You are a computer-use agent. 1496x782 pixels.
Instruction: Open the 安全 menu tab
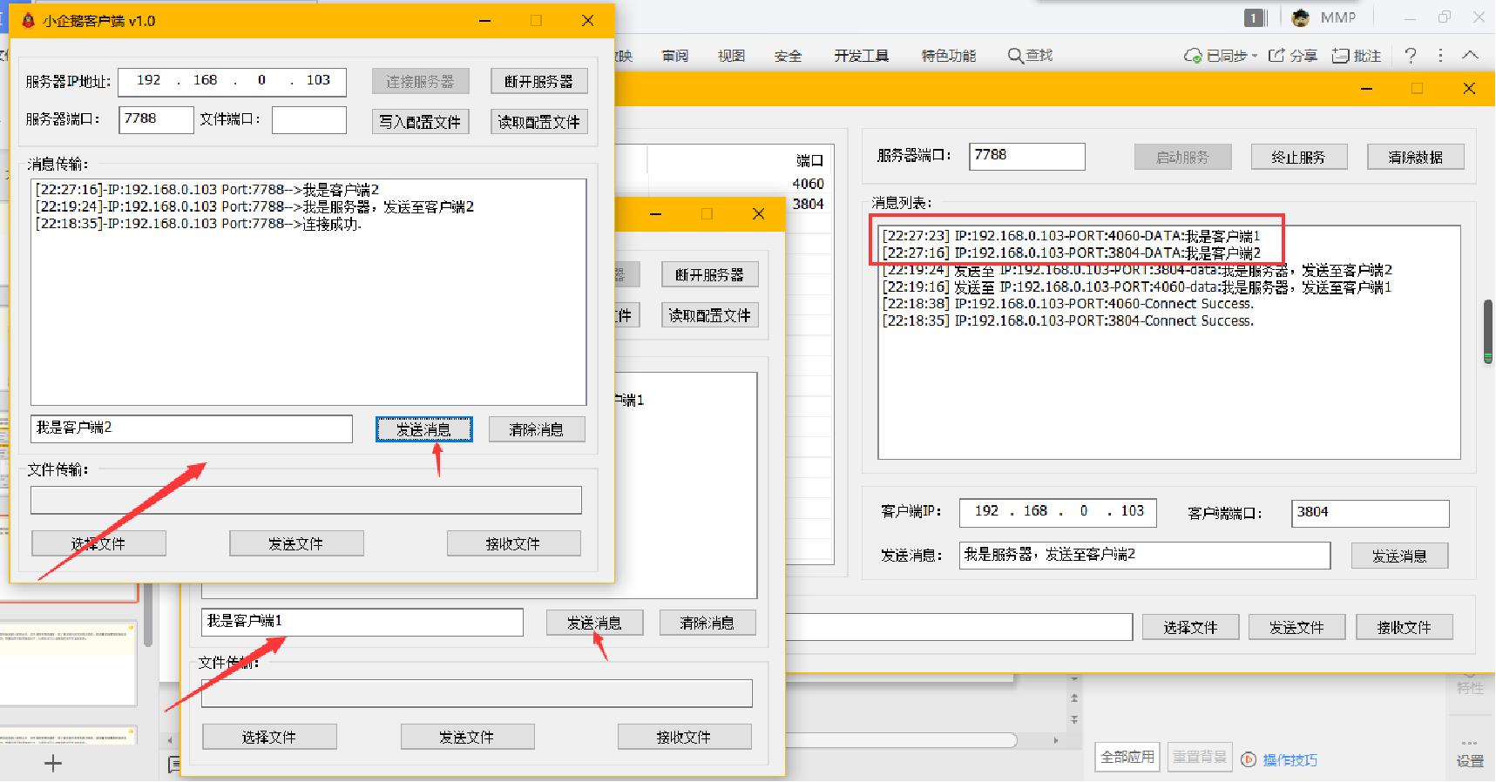click(788, 56)
